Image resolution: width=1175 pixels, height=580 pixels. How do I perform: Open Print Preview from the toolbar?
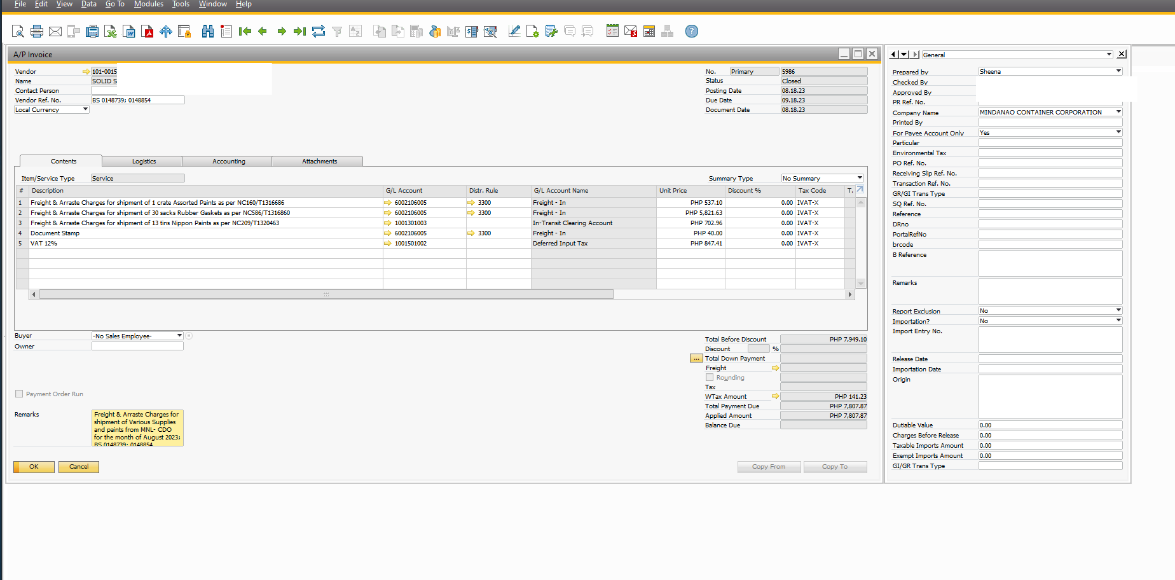(x=18, y=31)
